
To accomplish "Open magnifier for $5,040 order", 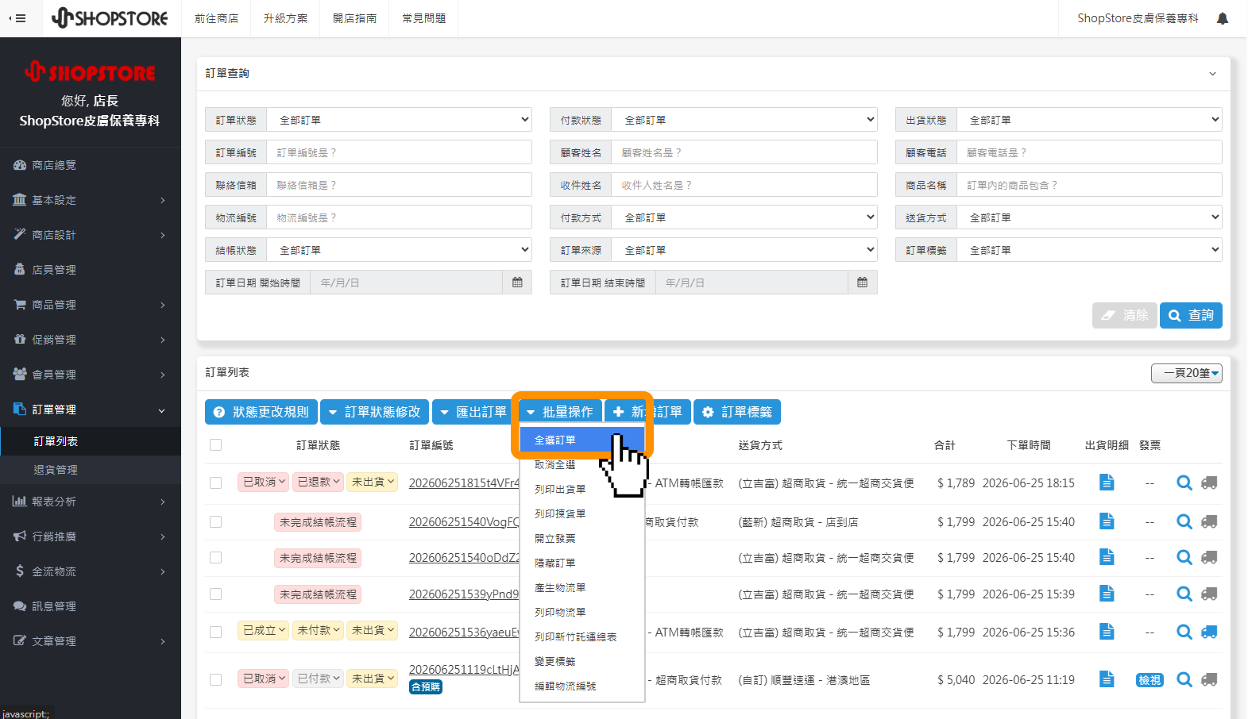I will click(x=1184, y=679).
